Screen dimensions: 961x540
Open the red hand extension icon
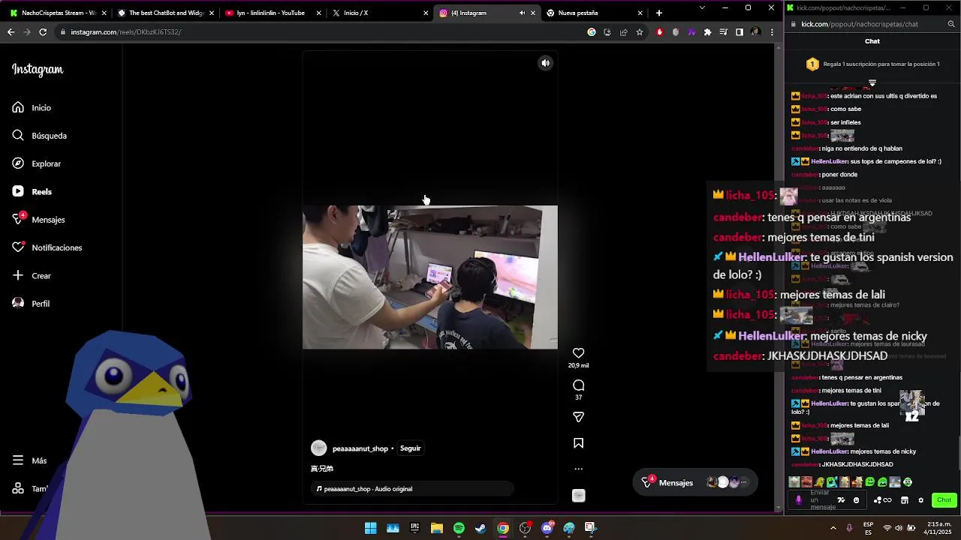pyautogui.click(x=660, y=32)
